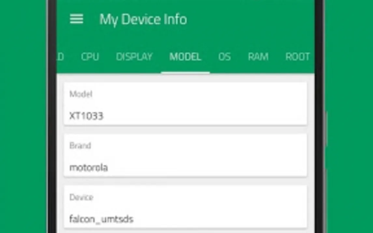This screenshot has width=373, height=233.
Task: Click the white indicator under MODEL tab
Action: click(x=185, y=73)
